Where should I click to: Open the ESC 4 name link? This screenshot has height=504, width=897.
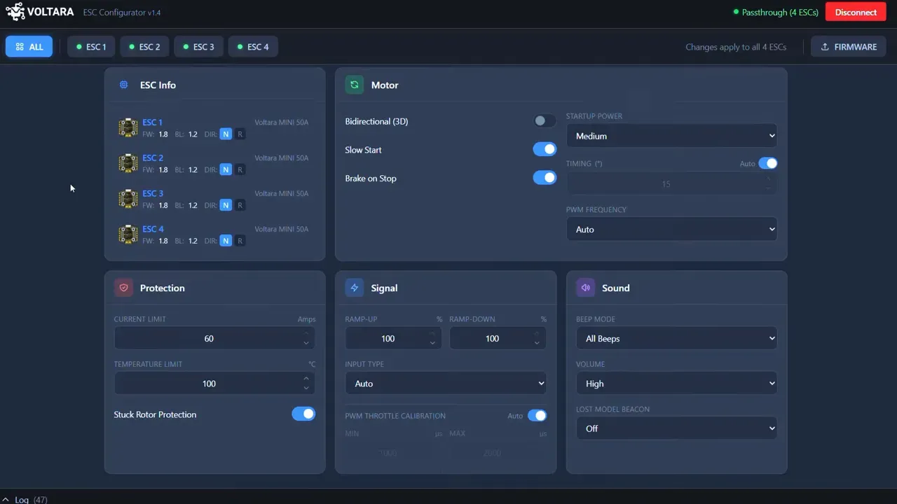coord(153,229)
